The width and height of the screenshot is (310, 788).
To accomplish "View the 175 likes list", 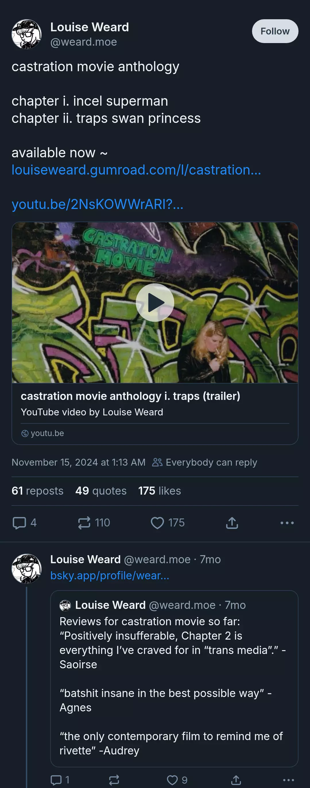I will coord(160,491).
